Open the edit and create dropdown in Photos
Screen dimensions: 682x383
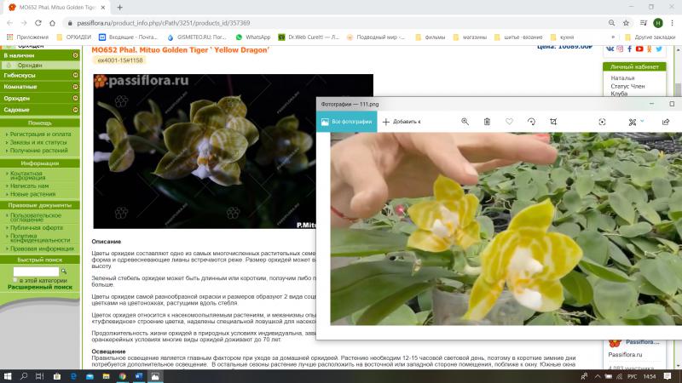coord(635,122)
